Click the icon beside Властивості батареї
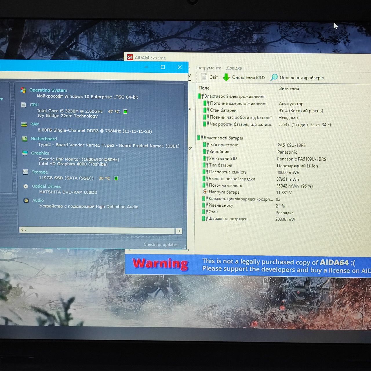The height and width of the screenshot is (371, 371). 200,138
